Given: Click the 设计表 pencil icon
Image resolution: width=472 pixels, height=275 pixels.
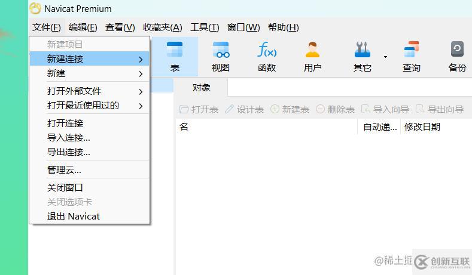Looking at the screenshot, I should 229,109.
